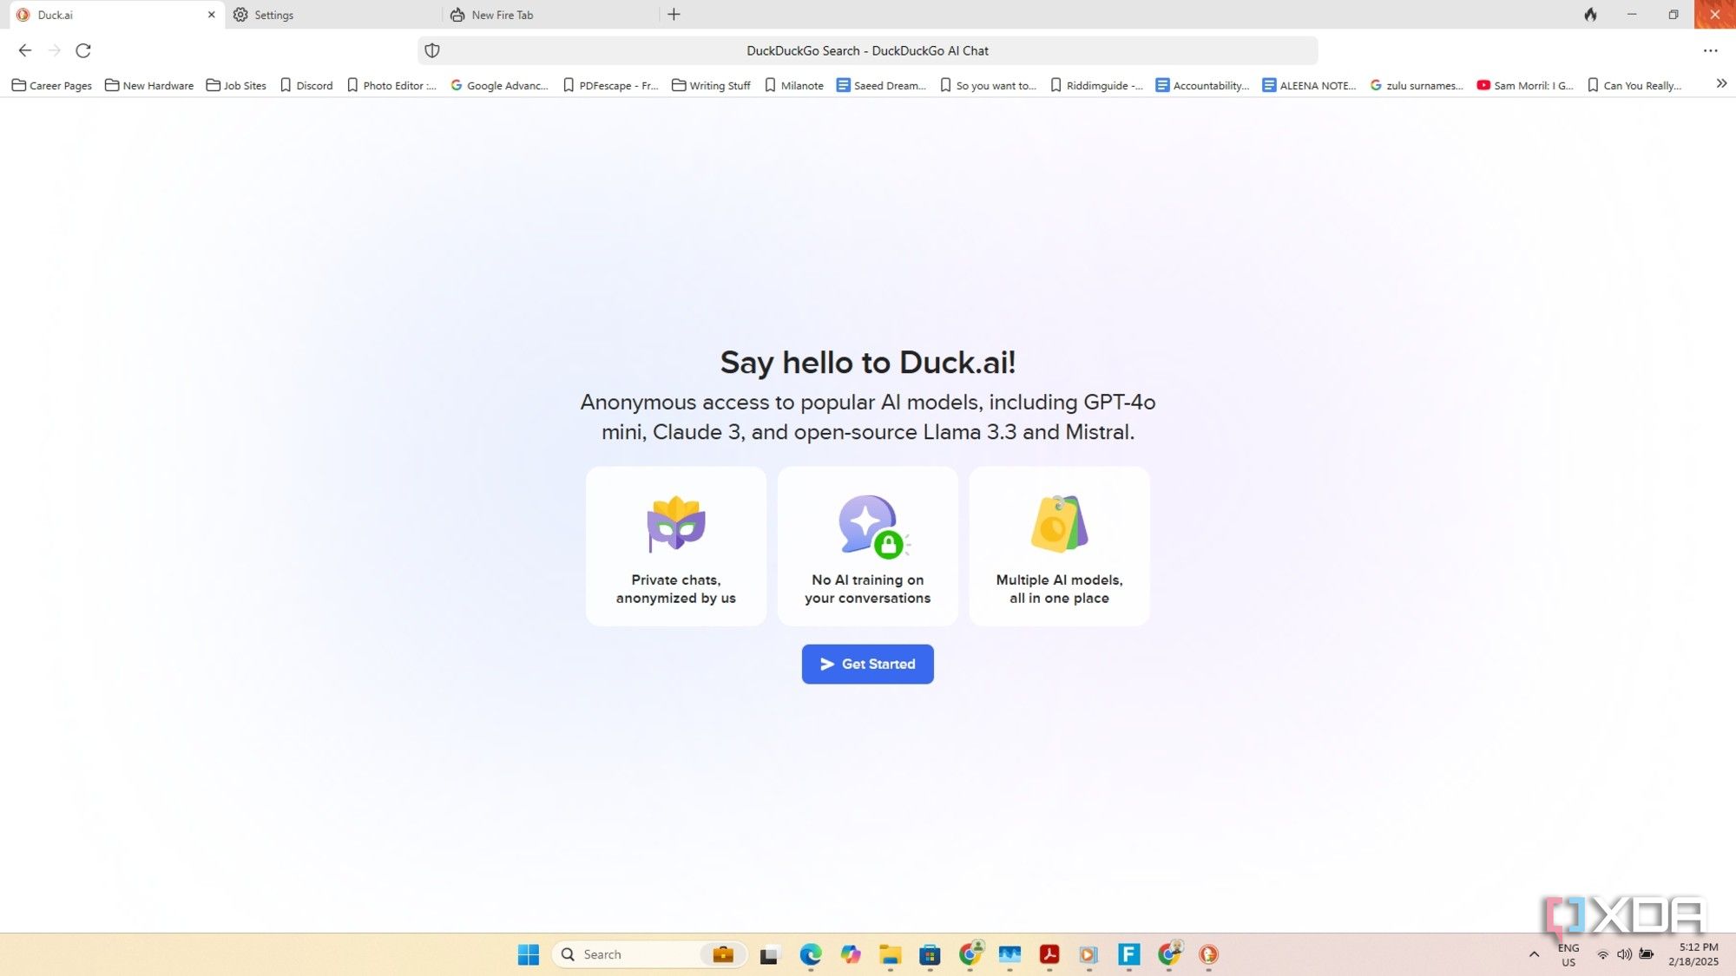Open a new tab with plus button

click(x=674, y=14)
